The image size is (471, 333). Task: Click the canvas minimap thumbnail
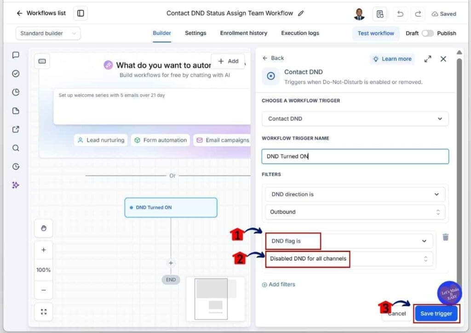pyautogui.click(x=215, y=299)
